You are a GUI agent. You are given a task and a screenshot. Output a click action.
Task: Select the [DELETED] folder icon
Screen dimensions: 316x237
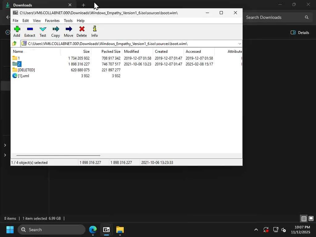click(15, 70)
